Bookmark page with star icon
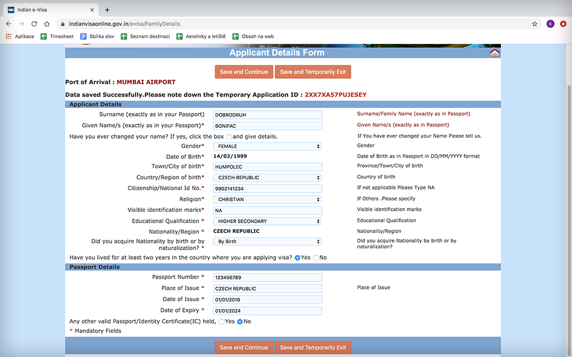The image size is (572, 357). (x=534, y=24)
